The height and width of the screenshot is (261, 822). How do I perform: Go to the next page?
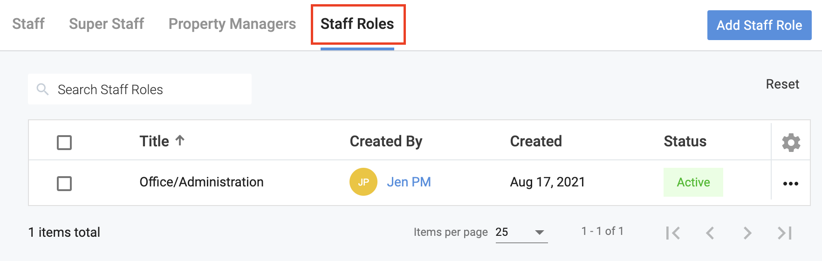pyautogui.click(x=747, y=233)
